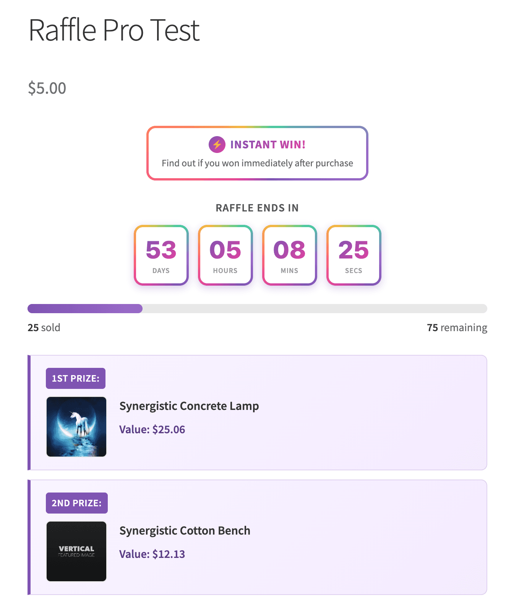Click the purple filled tickets progress bar
This screenshot has height=608, width=506.
85,309
